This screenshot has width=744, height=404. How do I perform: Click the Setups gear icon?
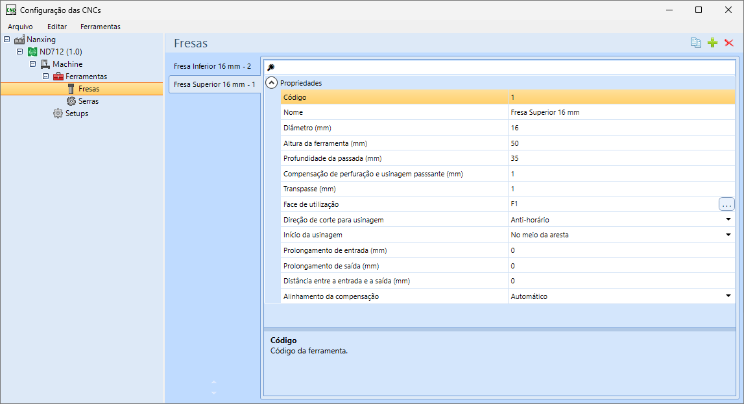tap(58, 113)
